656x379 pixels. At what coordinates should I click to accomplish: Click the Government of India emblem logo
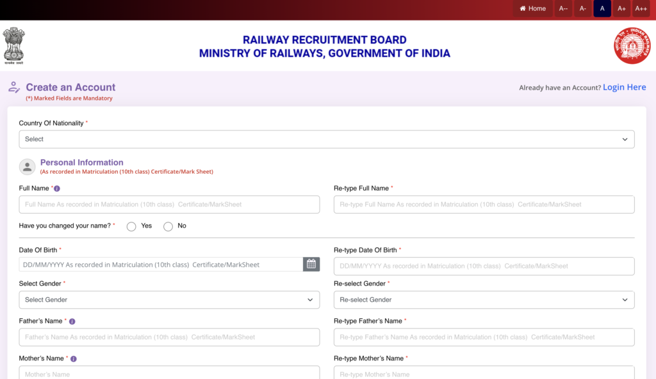point(14,45)
